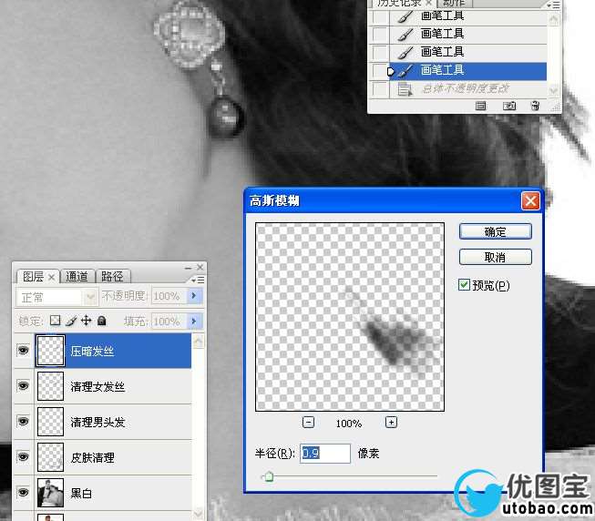Hide the 压暗发丝 layer
This screenshot has width=595, height=521.
pyautogui.click(x=23, y=350)
